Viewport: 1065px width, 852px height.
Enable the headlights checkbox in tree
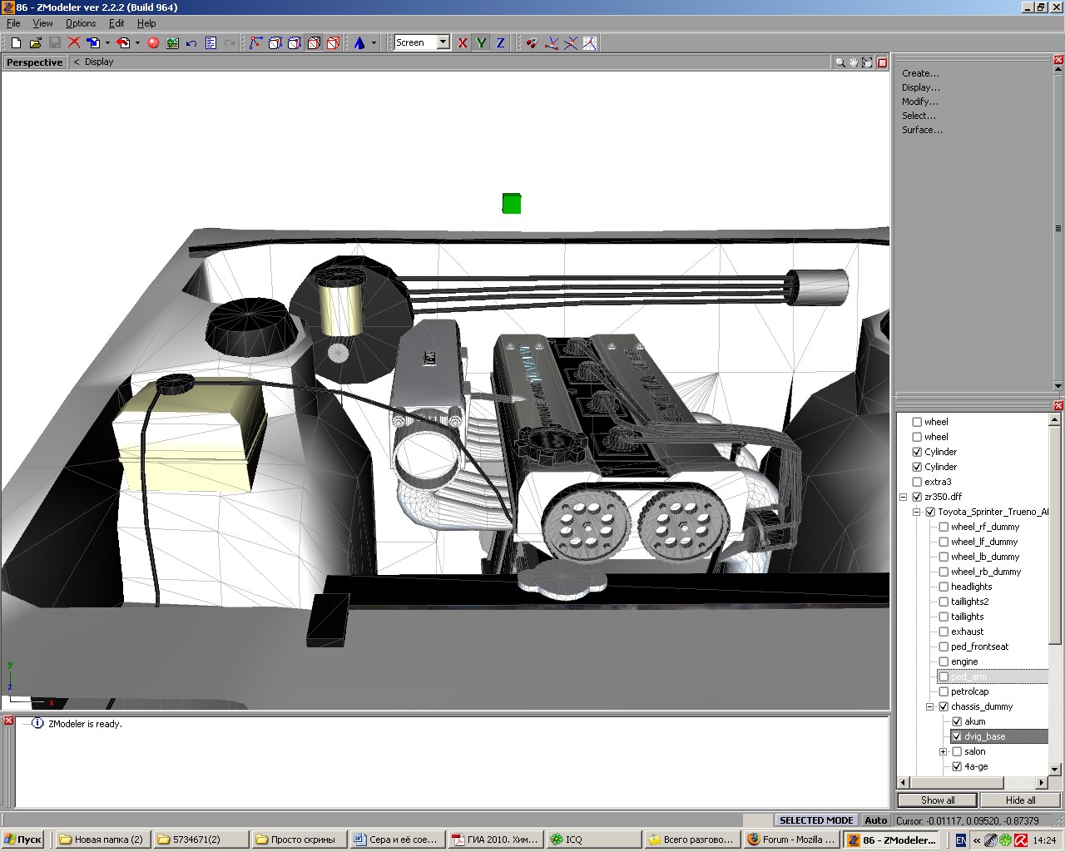pos(944,587)
